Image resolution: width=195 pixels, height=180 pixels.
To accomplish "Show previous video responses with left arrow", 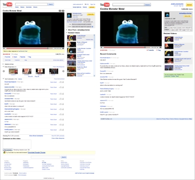I will click(x=4, y=71).
